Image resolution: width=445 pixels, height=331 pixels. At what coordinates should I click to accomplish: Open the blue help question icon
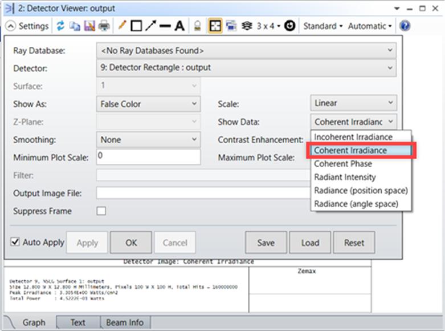click(x=405, y=26)
